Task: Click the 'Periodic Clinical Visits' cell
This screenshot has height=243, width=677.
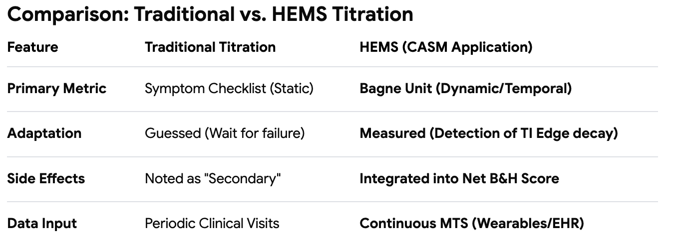Action: [212, 223]
